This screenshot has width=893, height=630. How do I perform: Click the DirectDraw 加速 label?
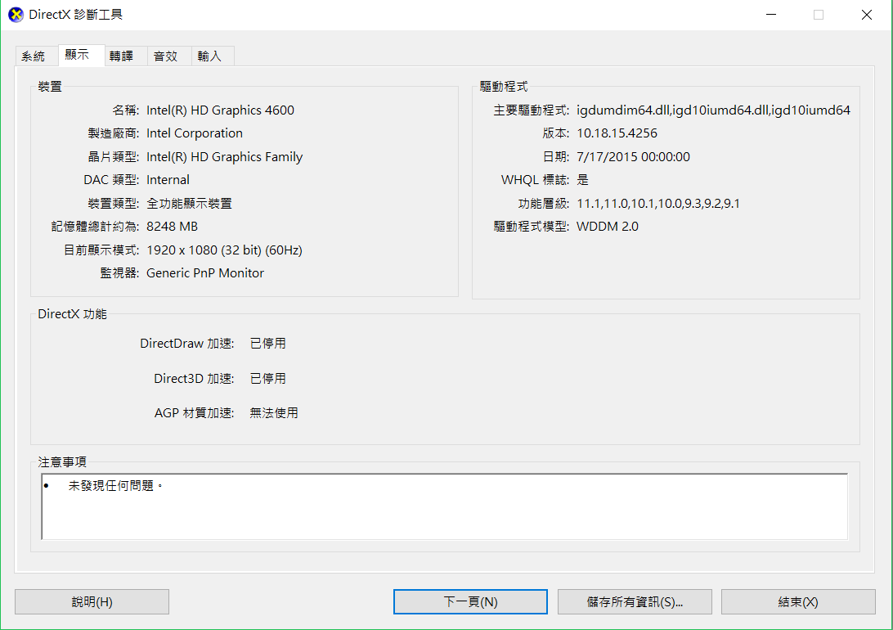point(187,343)
